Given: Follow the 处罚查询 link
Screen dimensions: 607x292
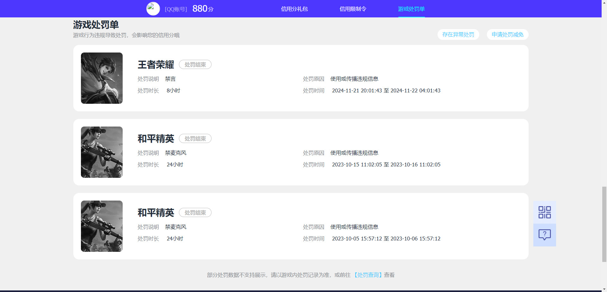Looking at the screenshot, I should click(x=368, y=275).
